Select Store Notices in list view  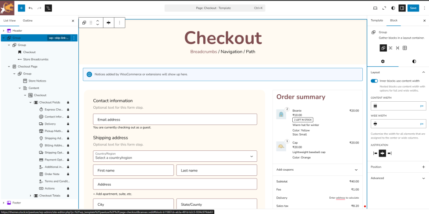(x=37, y=81)
